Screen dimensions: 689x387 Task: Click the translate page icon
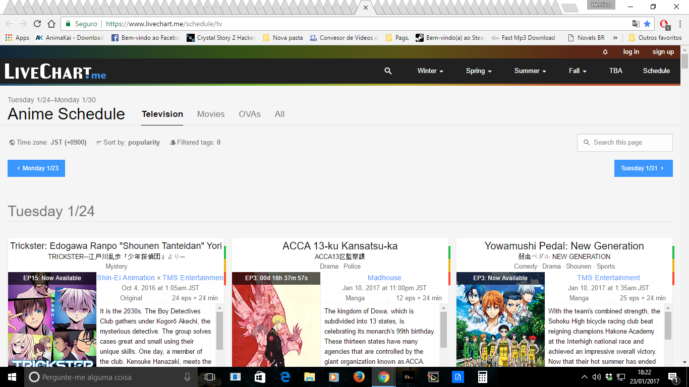[x=636, y=24]
